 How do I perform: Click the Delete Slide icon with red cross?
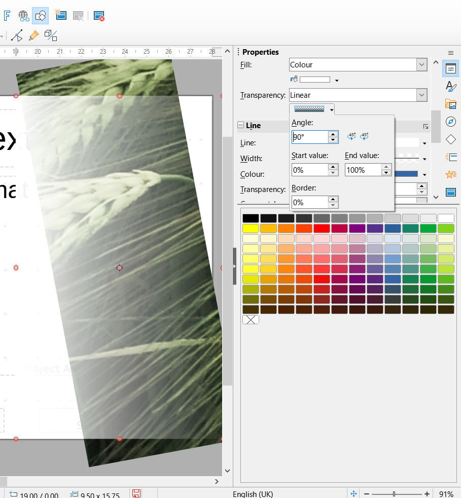point(99,16)
